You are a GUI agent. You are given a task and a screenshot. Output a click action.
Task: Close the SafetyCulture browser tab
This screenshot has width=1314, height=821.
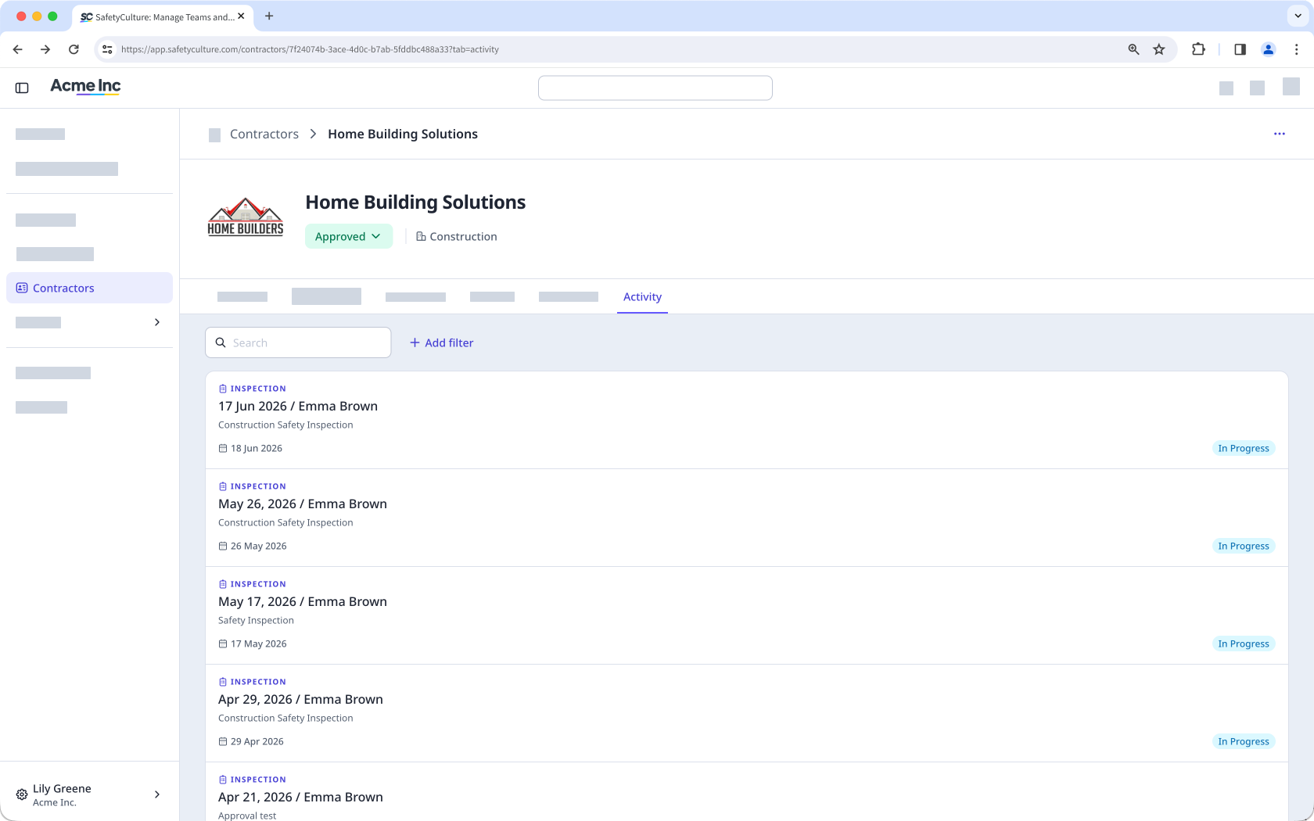241,16
